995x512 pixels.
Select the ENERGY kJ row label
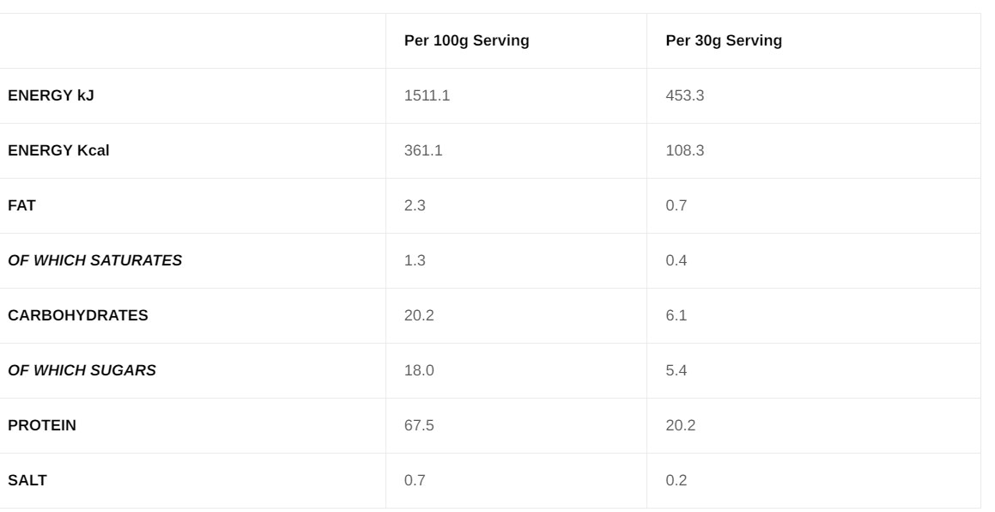tap(51, 95)
